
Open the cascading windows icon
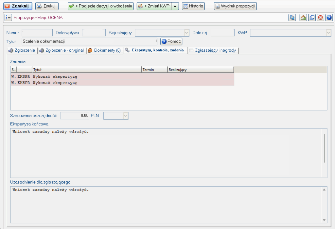tap(312, 18)
